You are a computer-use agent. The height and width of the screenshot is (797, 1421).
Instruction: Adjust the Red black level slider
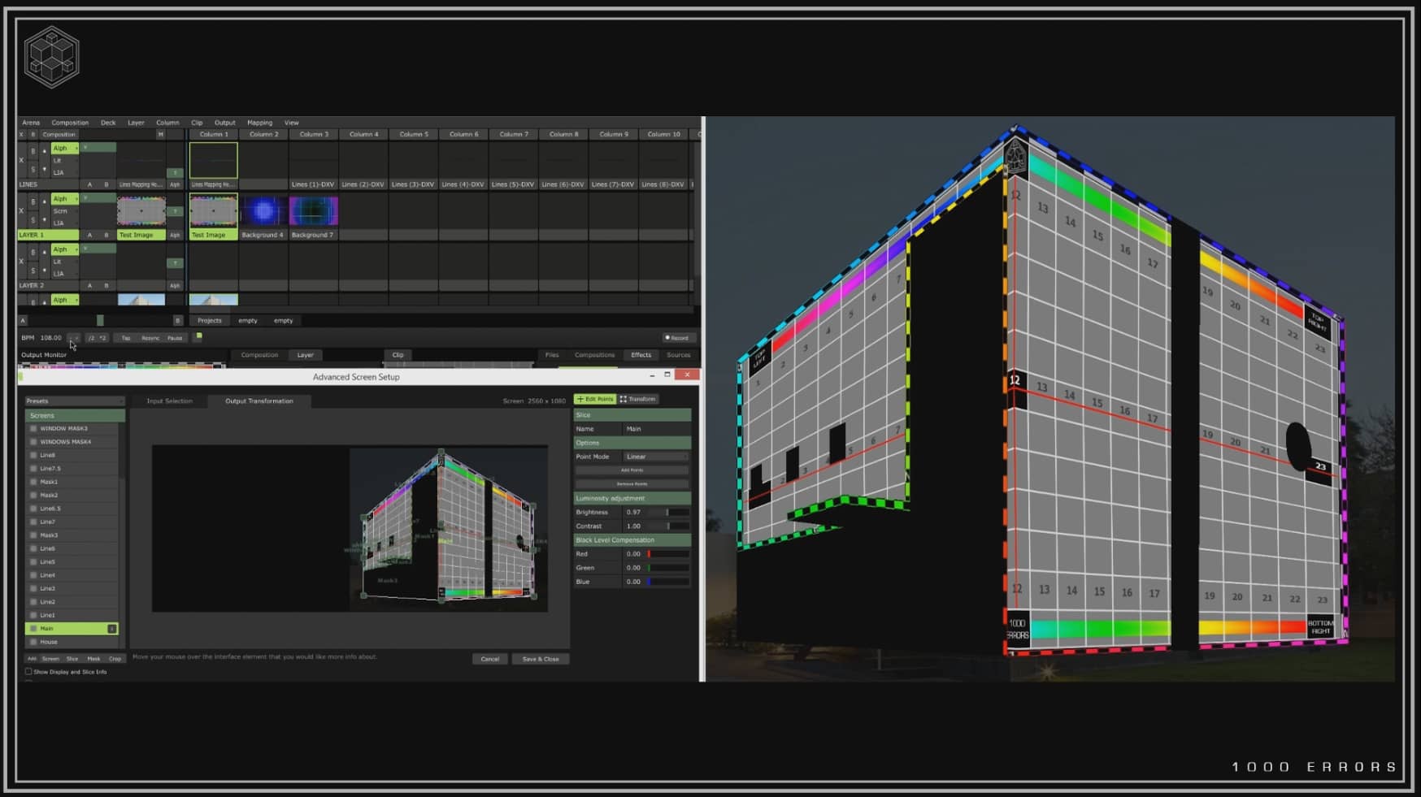point(667,554)
